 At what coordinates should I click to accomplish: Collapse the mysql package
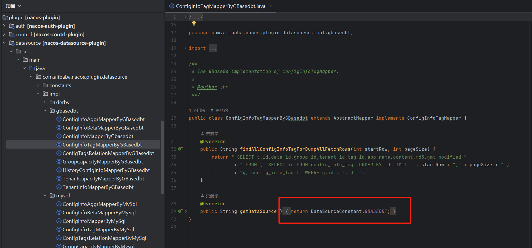tap(45, 196)
